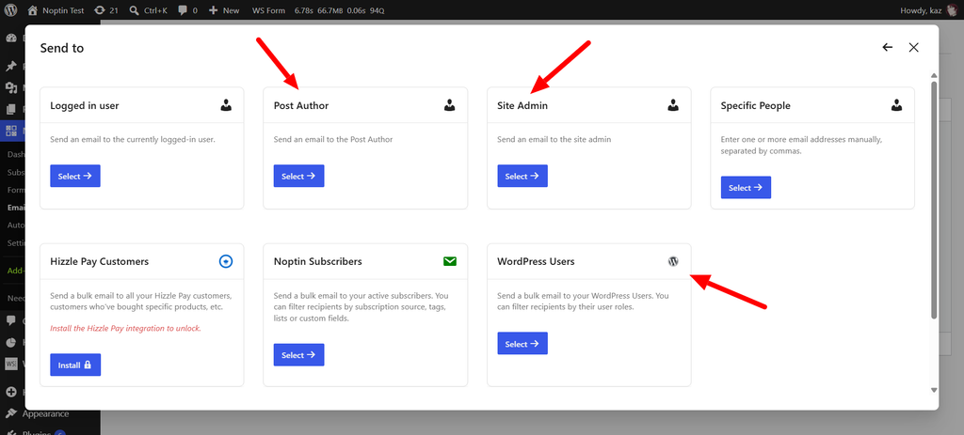Click the Specific People card title

pyautogui.click(x=756, y=105)
